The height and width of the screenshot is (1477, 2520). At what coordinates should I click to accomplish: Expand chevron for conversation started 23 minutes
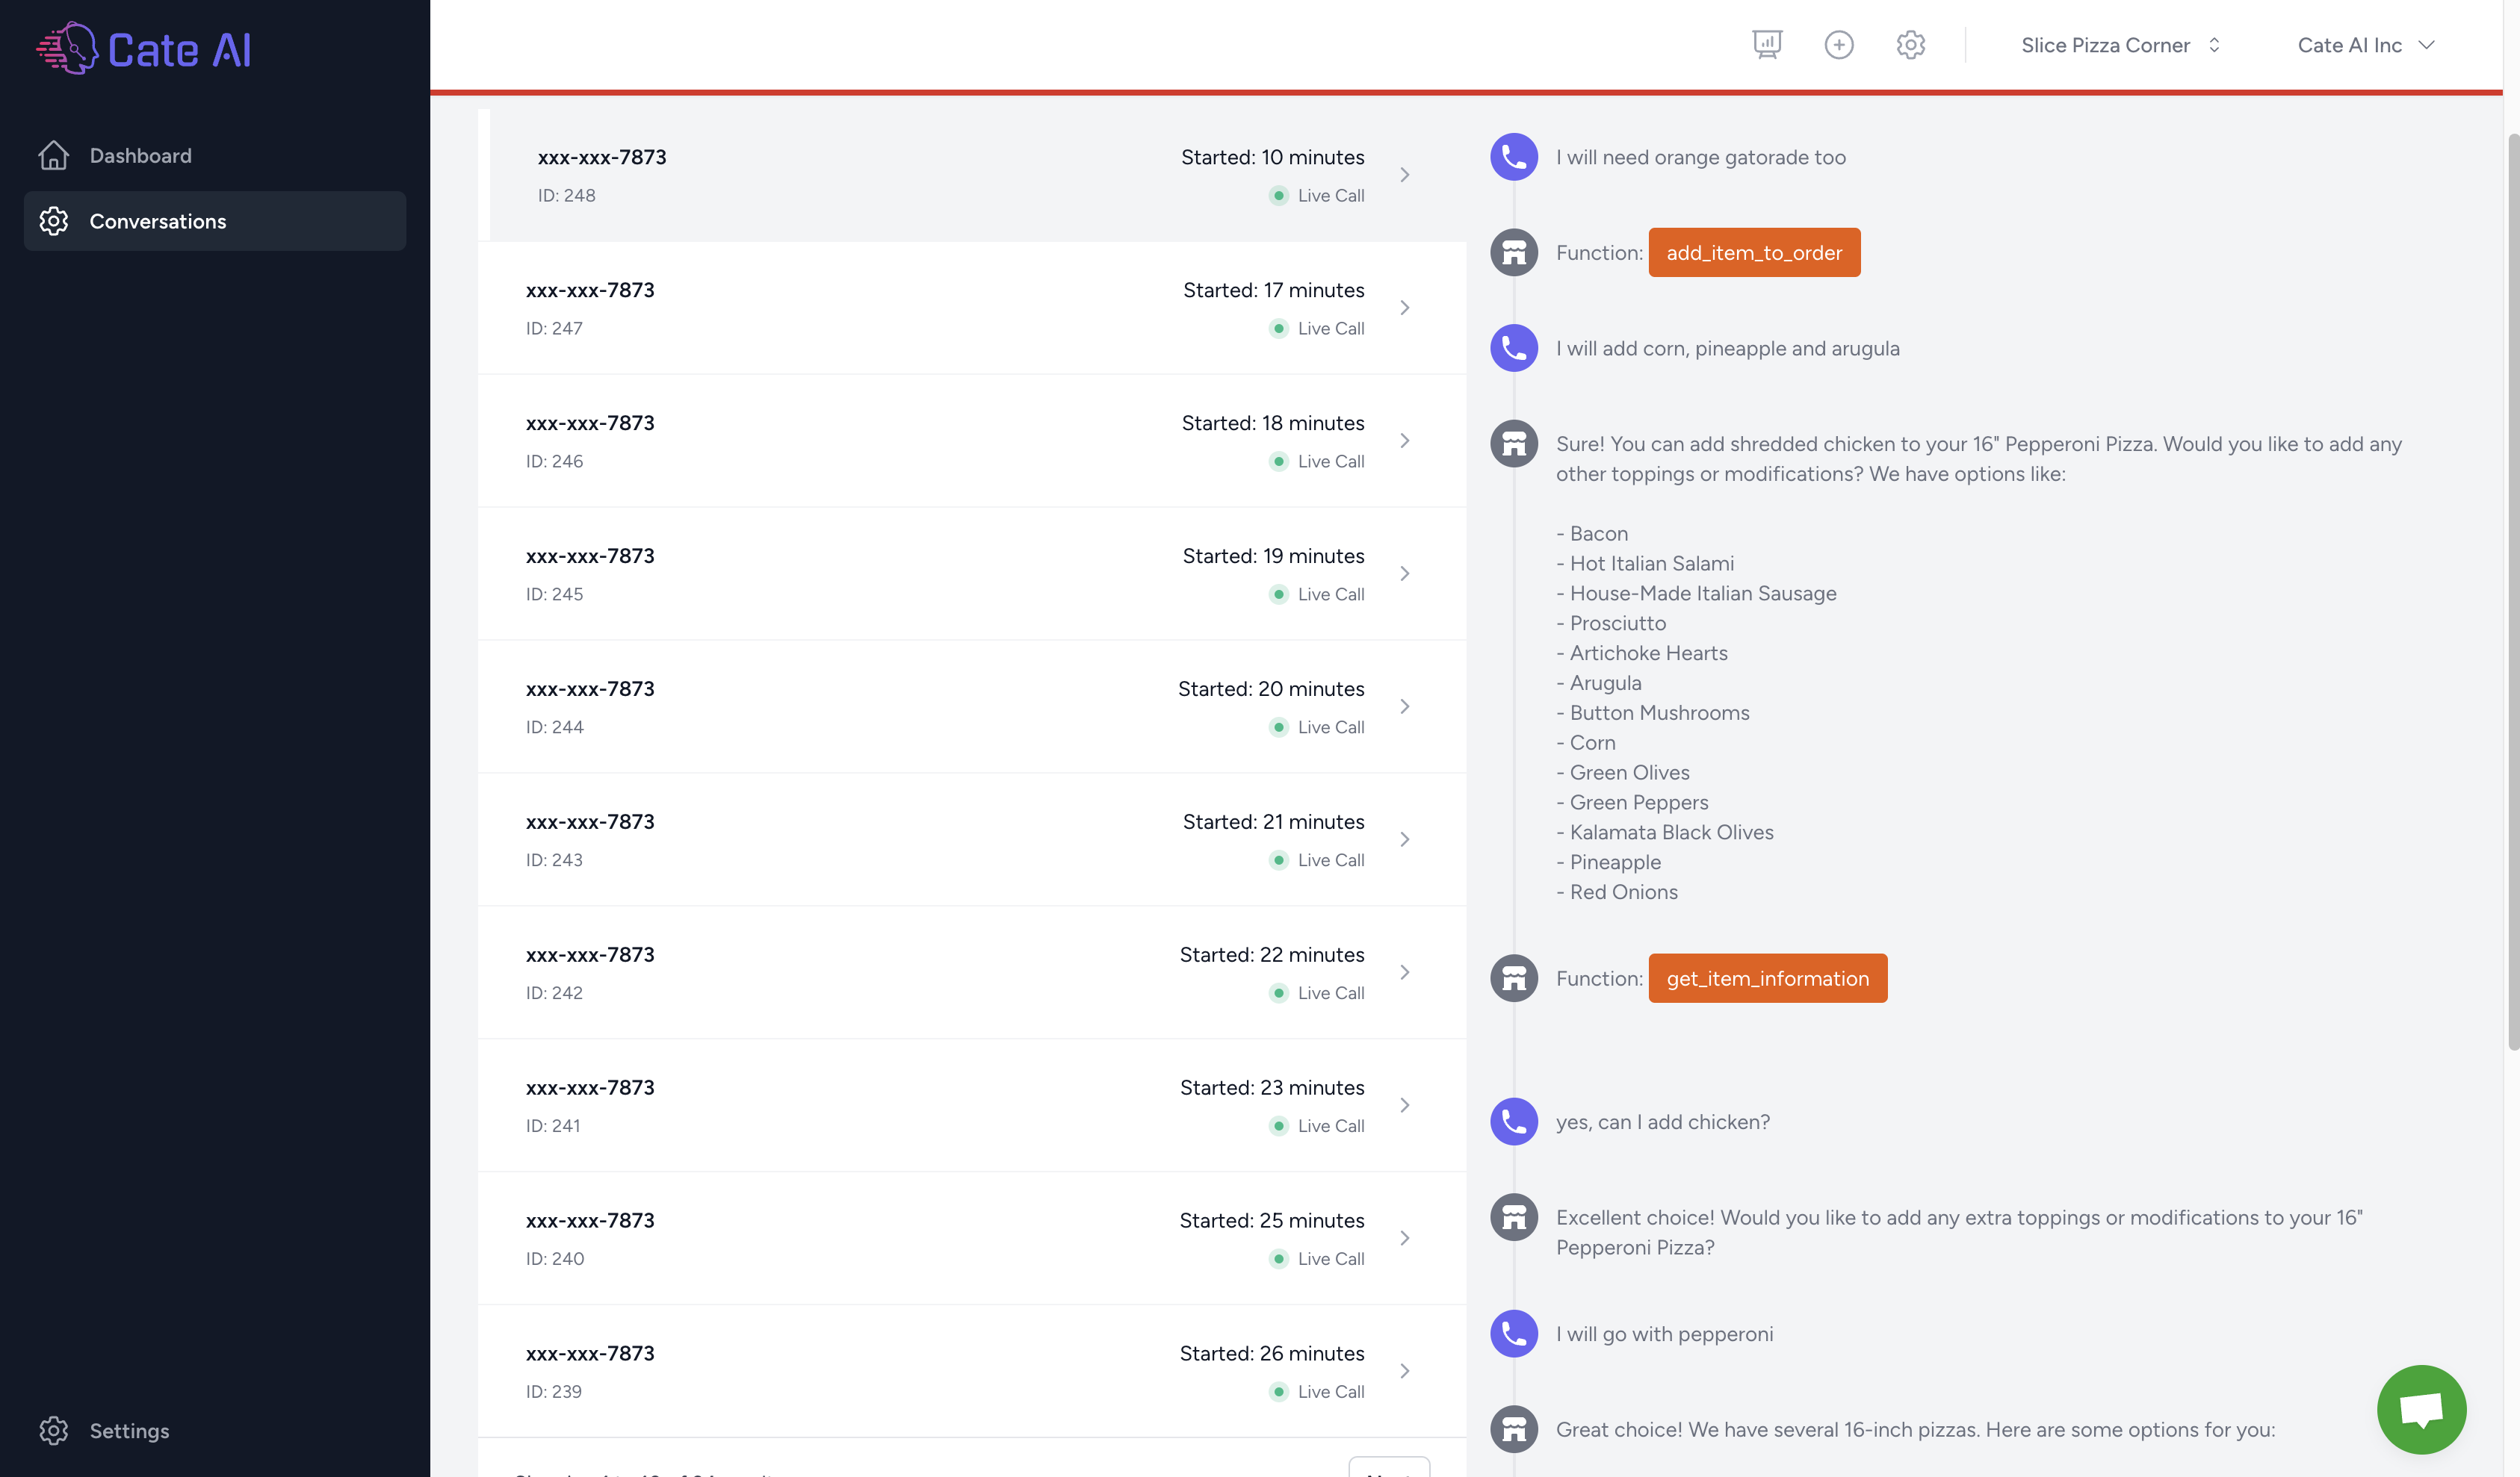point(1405,1105)
